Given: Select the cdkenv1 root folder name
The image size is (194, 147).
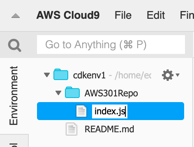Looking at the screenshot, I should [89, 75].
